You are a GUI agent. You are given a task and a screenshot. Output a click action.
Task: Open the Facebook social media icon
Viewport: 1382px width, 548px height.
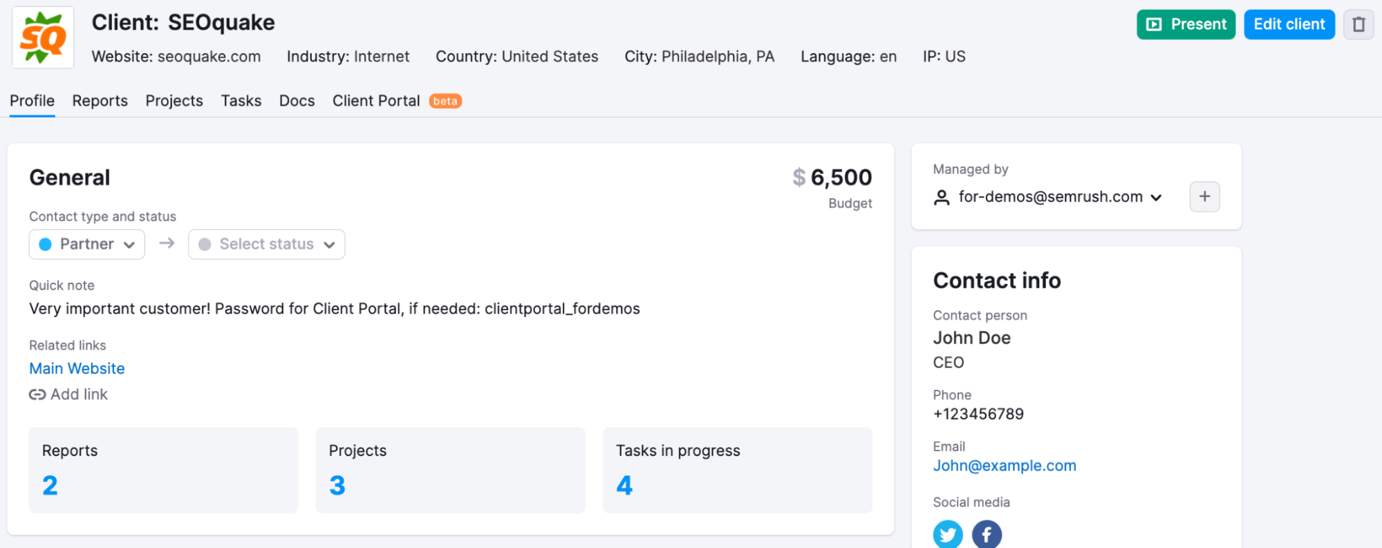(x=987, y=535)
